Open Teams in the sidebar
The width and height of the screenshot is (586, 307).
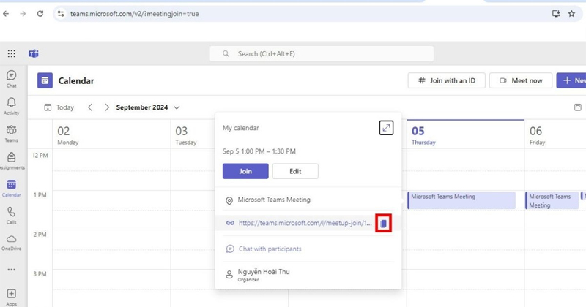[x=11, y=134]
